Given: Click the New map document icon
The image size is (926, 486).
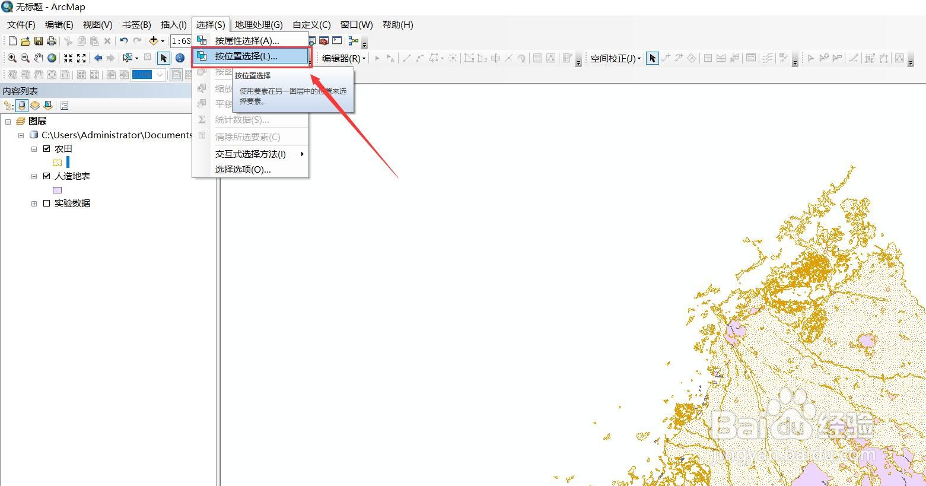Looking at the screenshot, I should tap(12, 41).
